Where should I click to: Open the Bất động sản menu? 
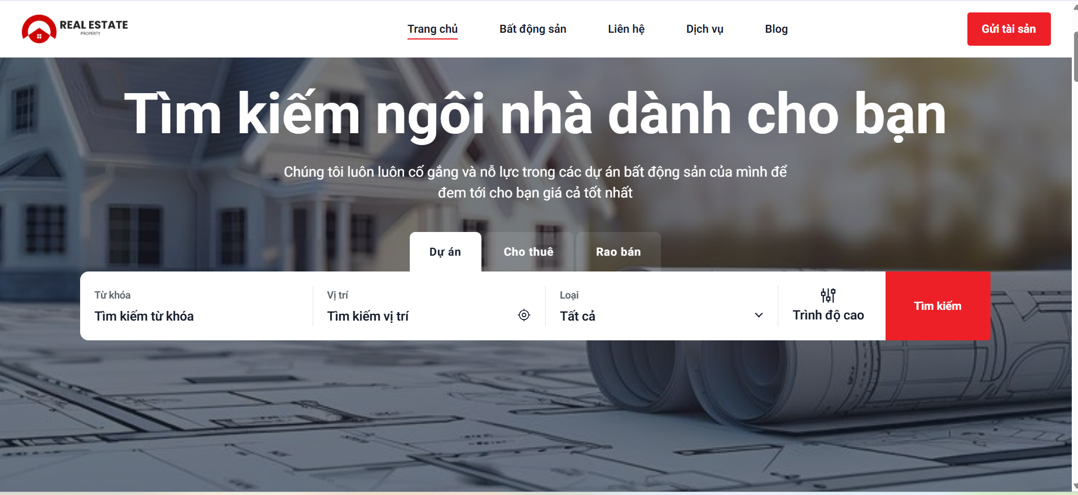[533, 29]
